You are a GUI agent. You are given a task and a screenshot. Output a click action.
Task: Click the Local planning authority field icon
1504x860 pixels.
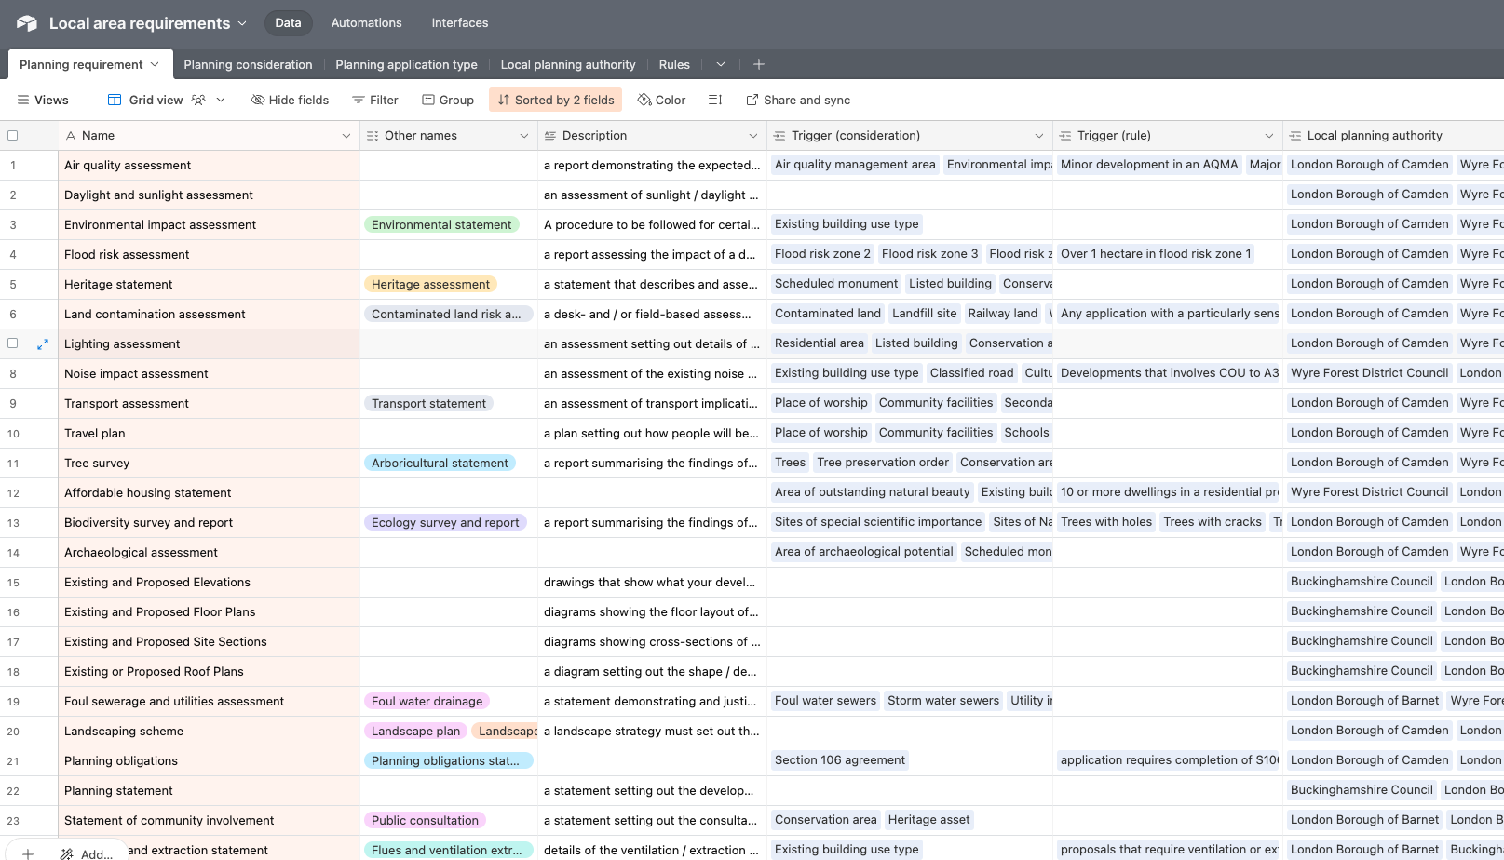tap(1295, 136)
